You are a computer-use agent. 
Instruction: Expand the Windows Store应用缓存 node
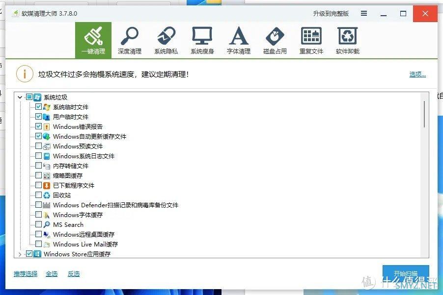click(20, 254)
